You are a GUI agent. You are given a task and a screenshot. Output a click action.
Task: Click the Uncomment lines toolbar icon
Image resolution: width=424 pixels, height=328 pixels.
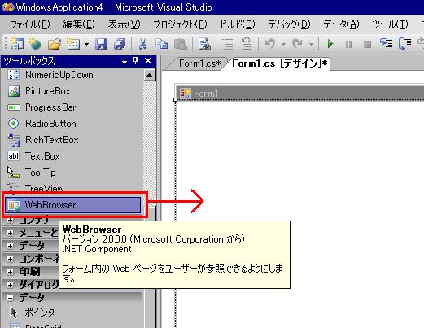pyautogui.click(x=247, y=44)
